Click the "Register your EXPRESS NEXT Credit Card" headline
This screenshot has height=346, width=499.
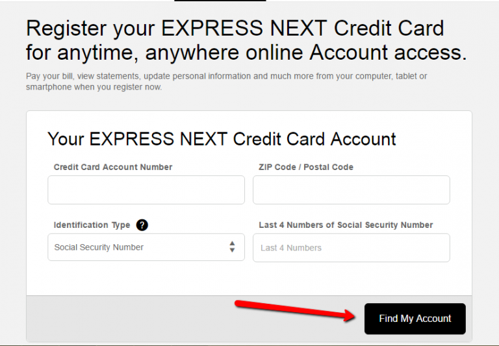pyautogui.click(x=235, y=29)
